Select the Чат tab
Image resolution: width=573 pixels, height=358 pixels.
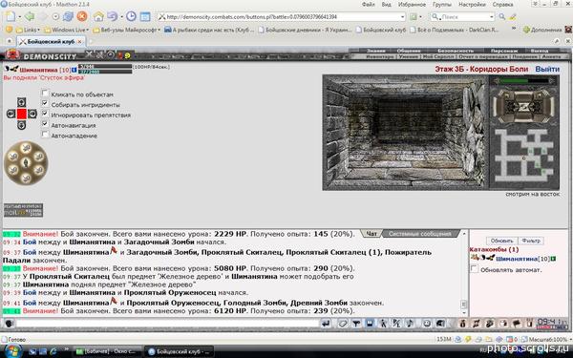(371, 234)
